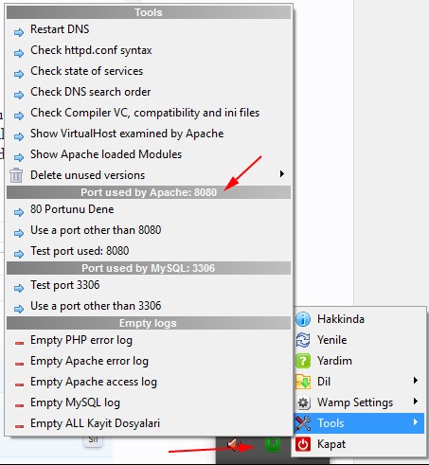The image size is (429, 465).
Task: Choose Empty Apache error log
Action: coord(149,361)
